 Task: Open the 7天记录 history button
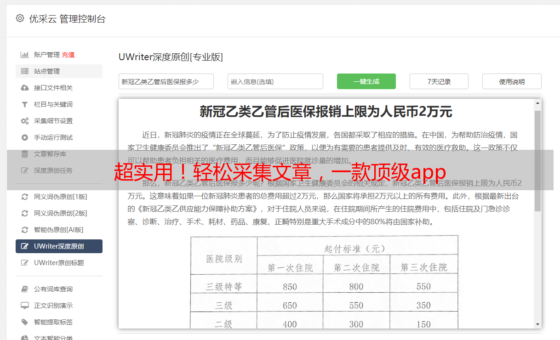(x=439, y=81)
